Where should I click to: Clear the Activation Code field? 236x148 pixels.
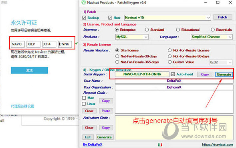click(89, 128)
